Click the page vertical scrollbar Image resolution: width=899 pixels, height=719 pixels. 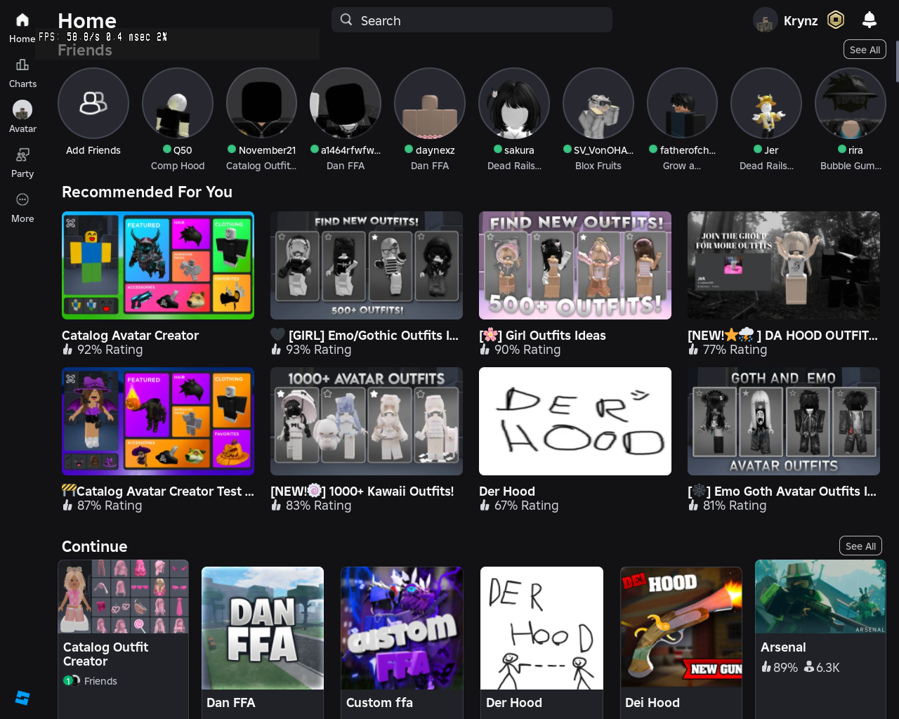click(x=897, y=61)
